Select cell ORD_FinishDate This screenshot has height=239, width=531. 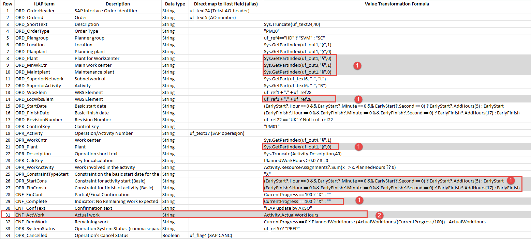44,113
